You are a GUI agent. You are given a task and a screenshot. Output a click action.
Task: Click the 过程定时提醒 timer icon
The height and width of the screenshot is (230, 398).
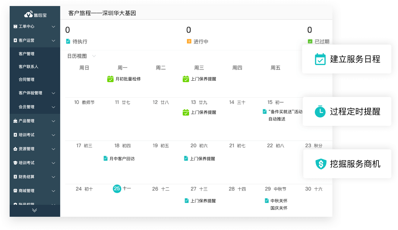(320, 112)
